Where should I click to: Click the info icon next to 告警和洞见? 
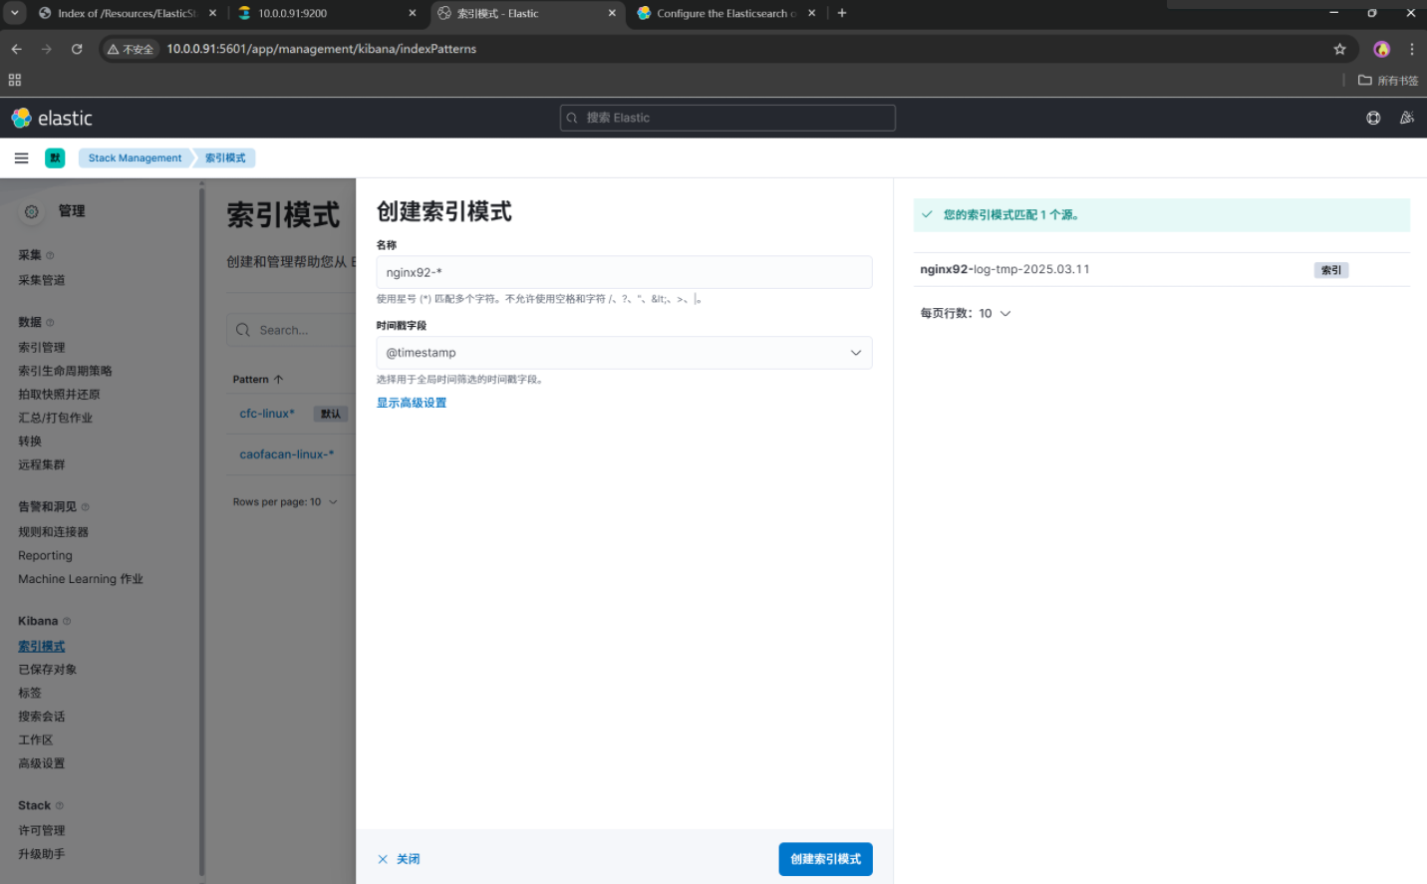(85, 506)
